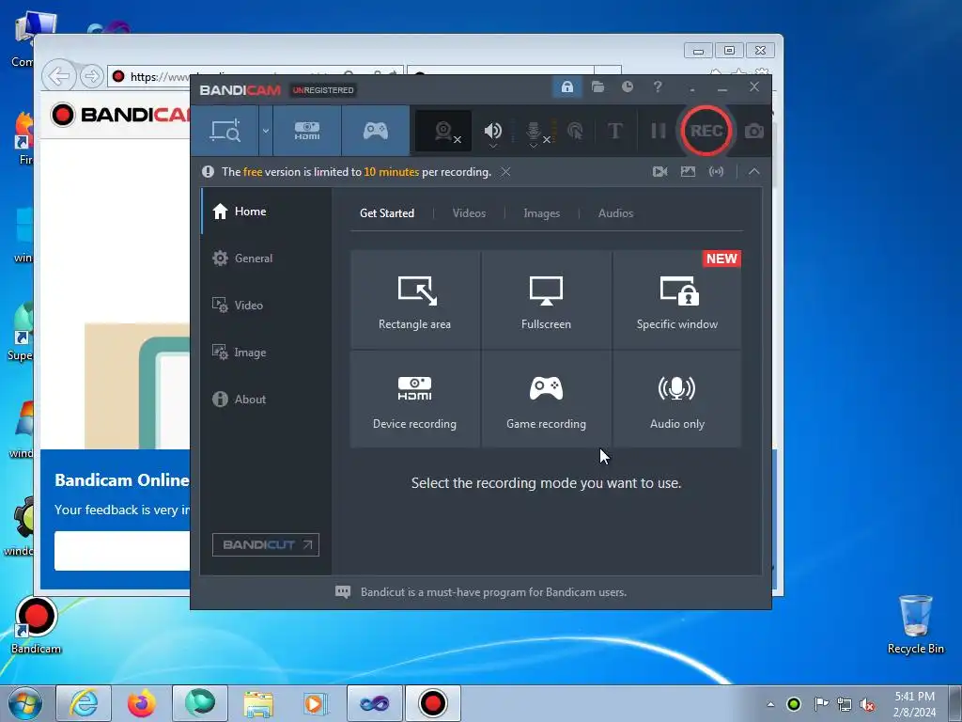Screen dimensions: 962x722
Task: Click the UNREGISTERED badge
Action: tap(323, 90)
